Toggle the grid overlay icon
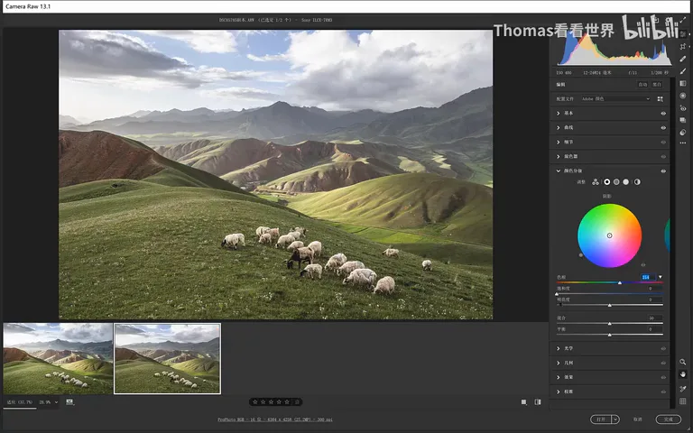This screenshot has width=693, height=433. [x=683, y=401]
